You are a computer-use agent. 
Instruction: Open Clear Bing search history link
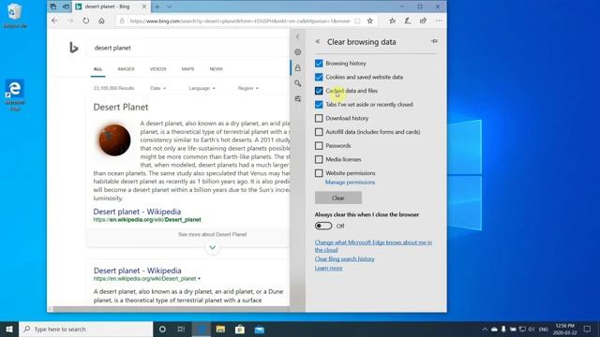(344, 259)
